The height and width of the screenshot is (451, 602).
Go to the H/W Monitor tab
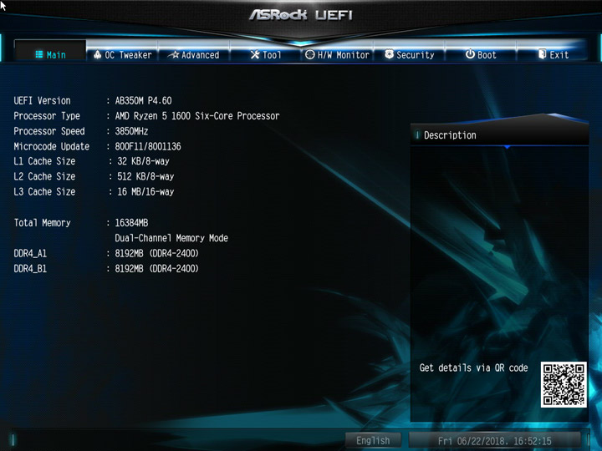(x=338, y=53)
